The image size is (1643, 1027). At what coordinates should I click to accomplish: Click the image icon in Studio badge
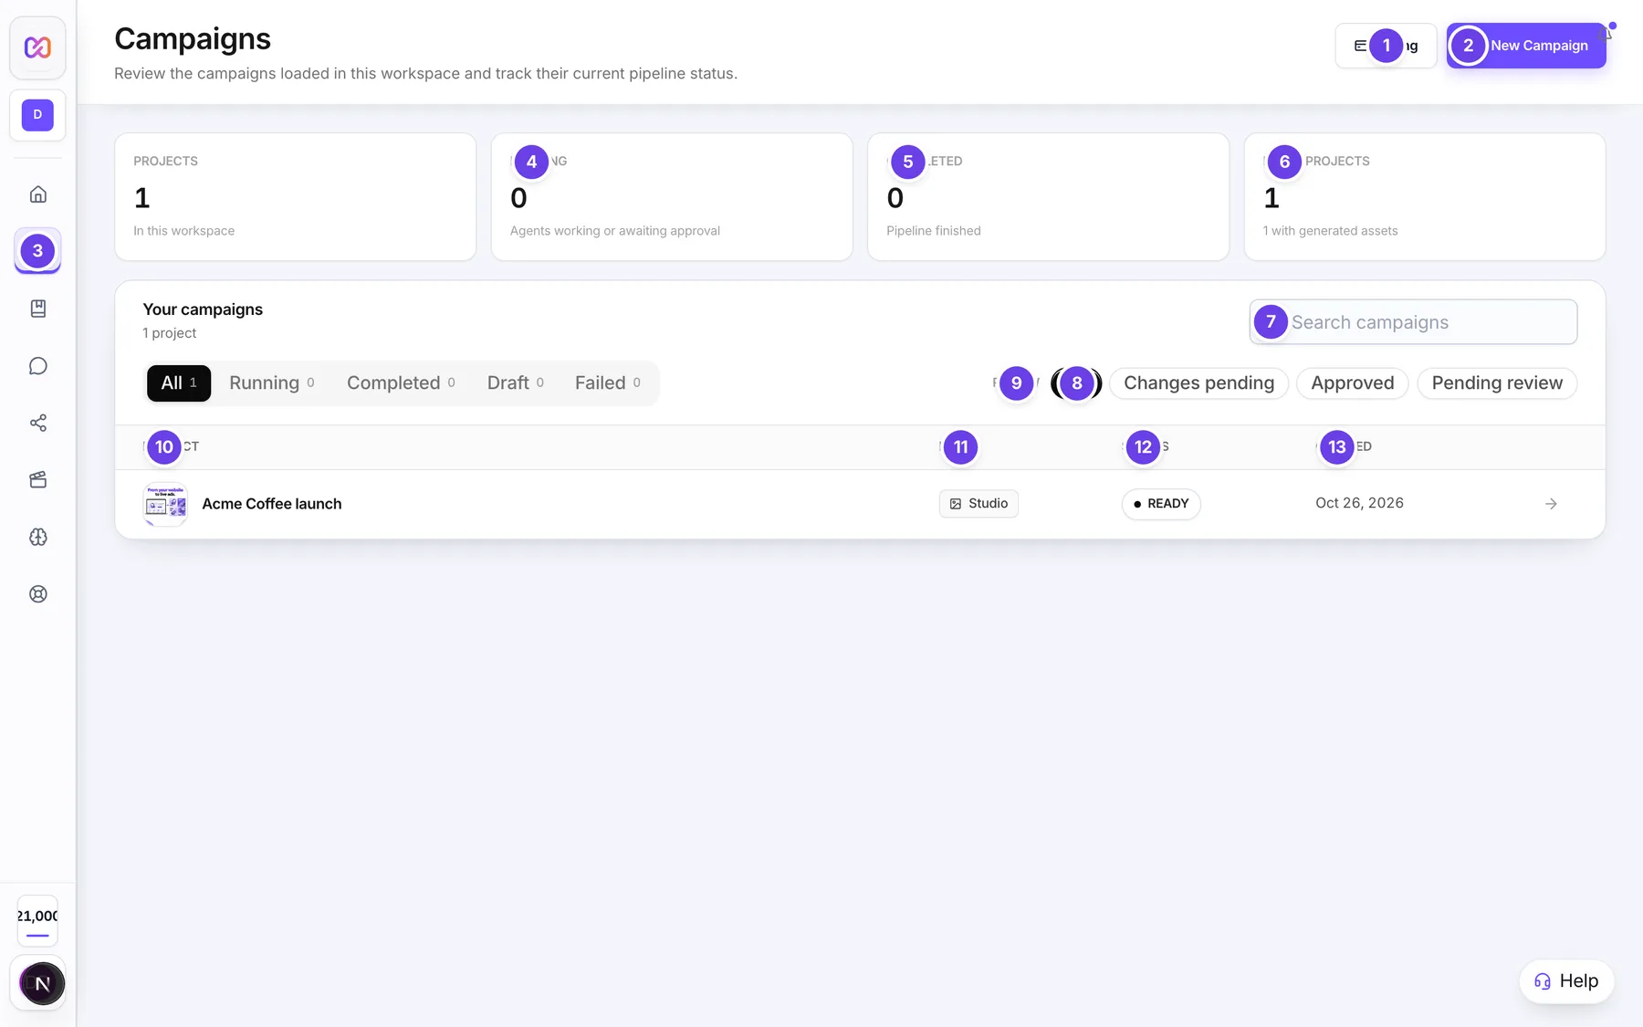click(x=956, y=504)
